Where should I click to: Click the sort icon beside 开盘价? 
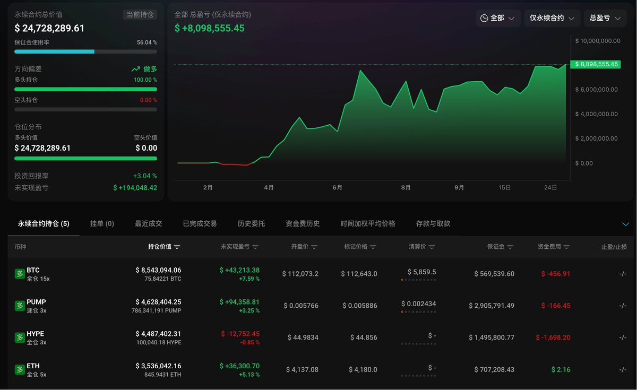pyautogui.click(x=314, y=247)
